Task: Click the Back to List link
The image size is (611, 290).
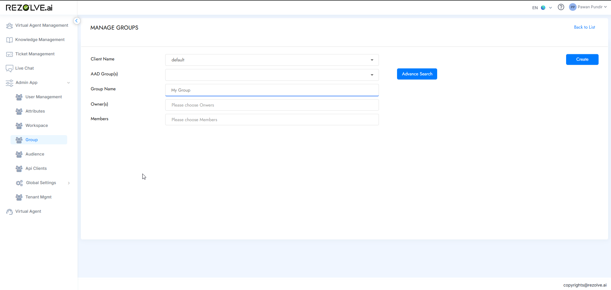Action: click(x=584, y=27)
